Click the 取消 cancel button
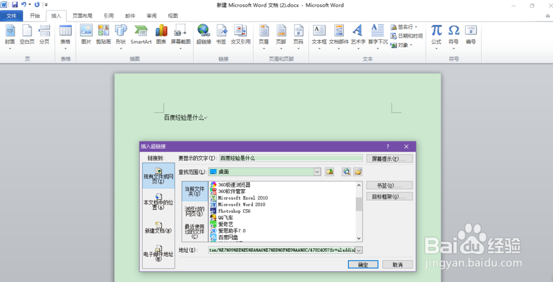The image size is (553, 282). (398, 265)
